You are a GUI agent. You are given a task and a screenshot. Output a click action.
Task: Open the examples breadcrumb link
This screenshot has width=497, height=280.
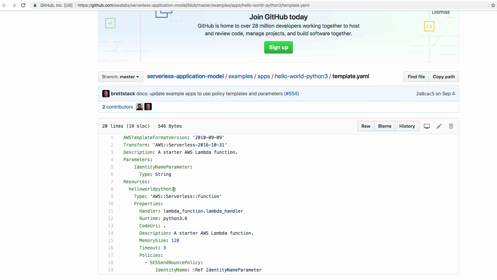click(x=241, y=76)
